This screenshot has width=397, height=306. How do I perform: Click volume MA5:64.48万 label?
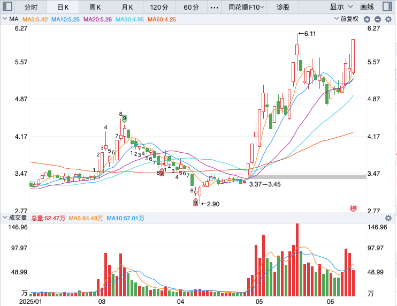pyautogui.click(x=86, y=218)
